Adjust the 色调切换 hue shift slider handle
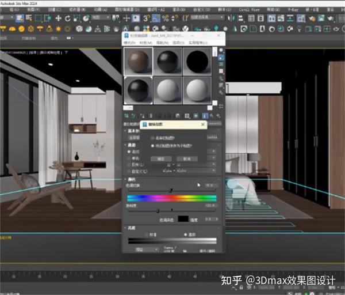The image size is (345, 295). click(x=171, y=190)
